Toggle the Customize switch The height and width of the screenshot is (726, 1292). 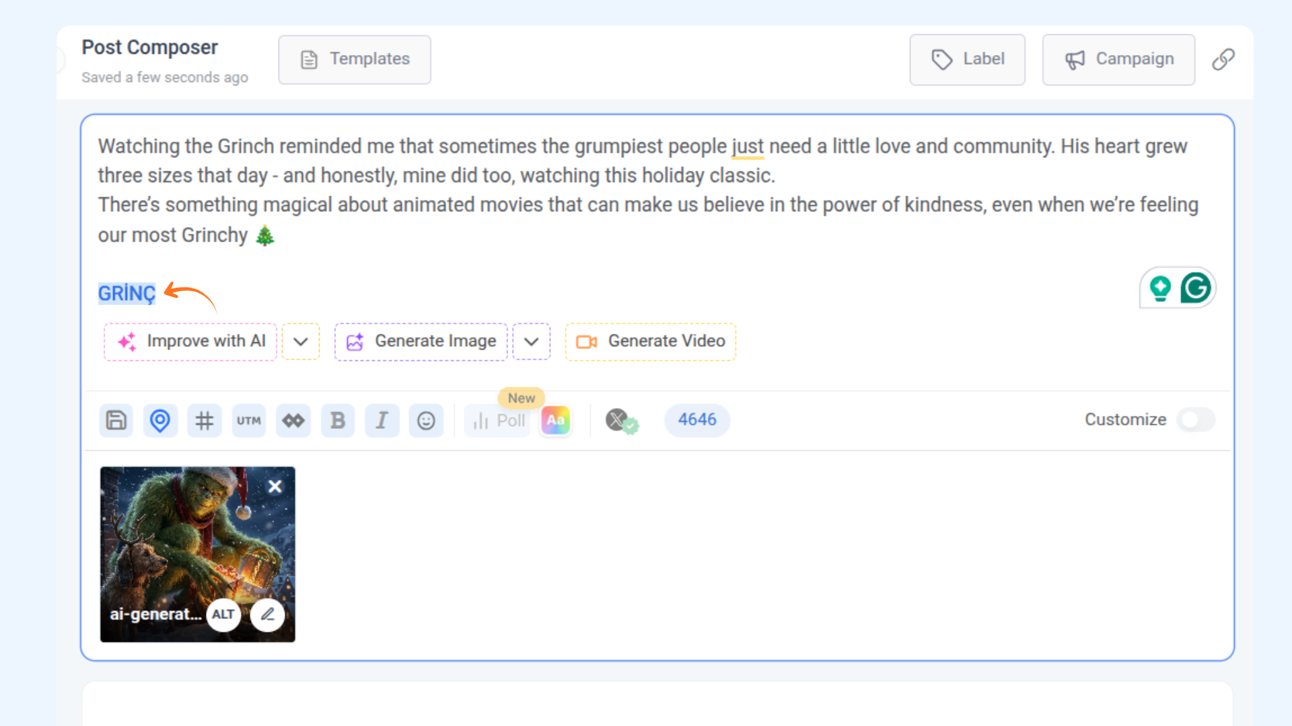(x=1196, y=419)
